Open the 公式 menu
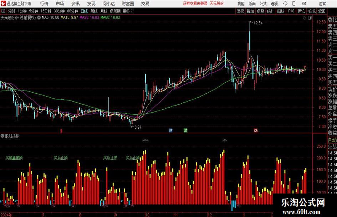This screenshot has height=217, width=337. [263, 4]
